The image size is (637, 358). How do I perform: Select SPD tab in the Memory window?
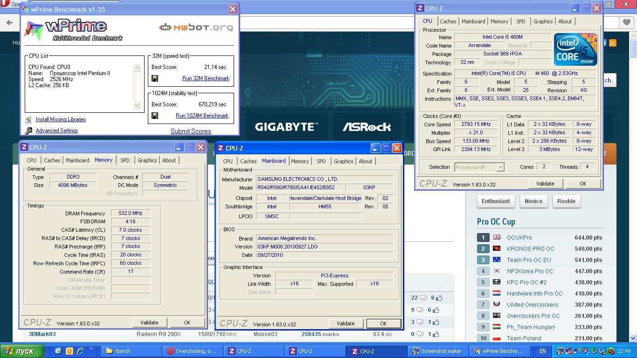tap(125, 160)
